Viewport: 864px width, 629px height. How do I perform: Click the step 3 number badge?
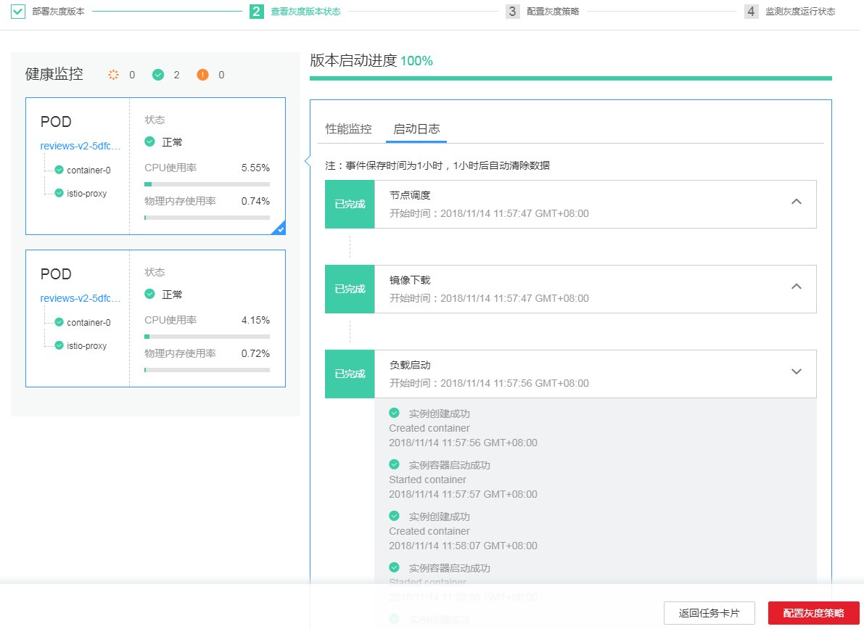[x=512, y=11]
